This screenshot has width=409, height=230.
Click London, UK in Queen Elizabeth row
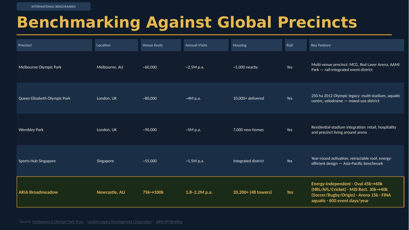[107, 98]
